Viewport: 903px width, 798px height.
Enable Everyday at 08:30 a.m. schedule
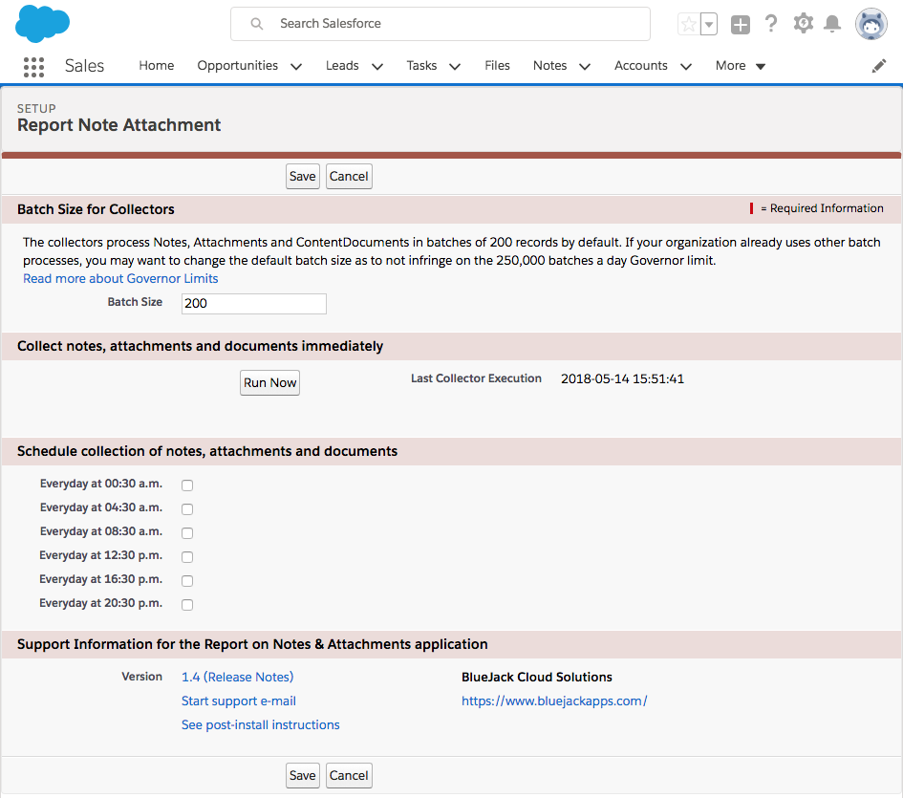(187, 533)
